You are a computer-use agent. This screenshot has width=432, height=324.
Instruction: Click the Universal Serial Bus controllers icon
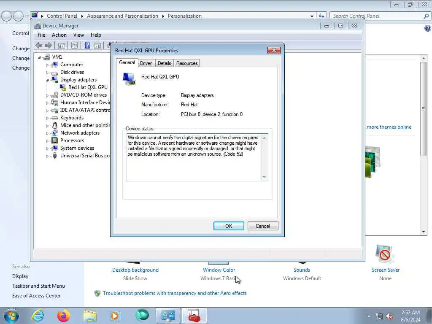(55, 156)
